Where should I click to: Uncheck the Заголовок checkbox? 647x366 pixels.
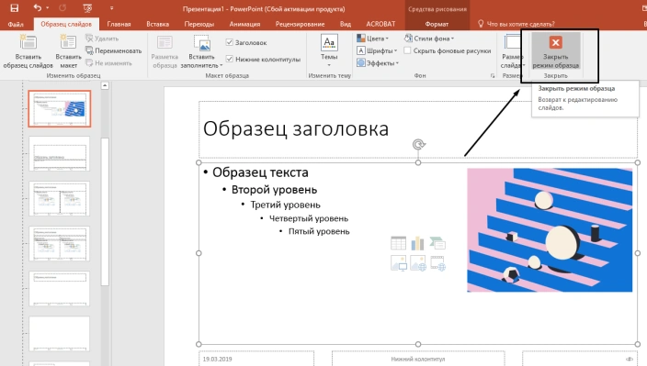tap(230, 42)
